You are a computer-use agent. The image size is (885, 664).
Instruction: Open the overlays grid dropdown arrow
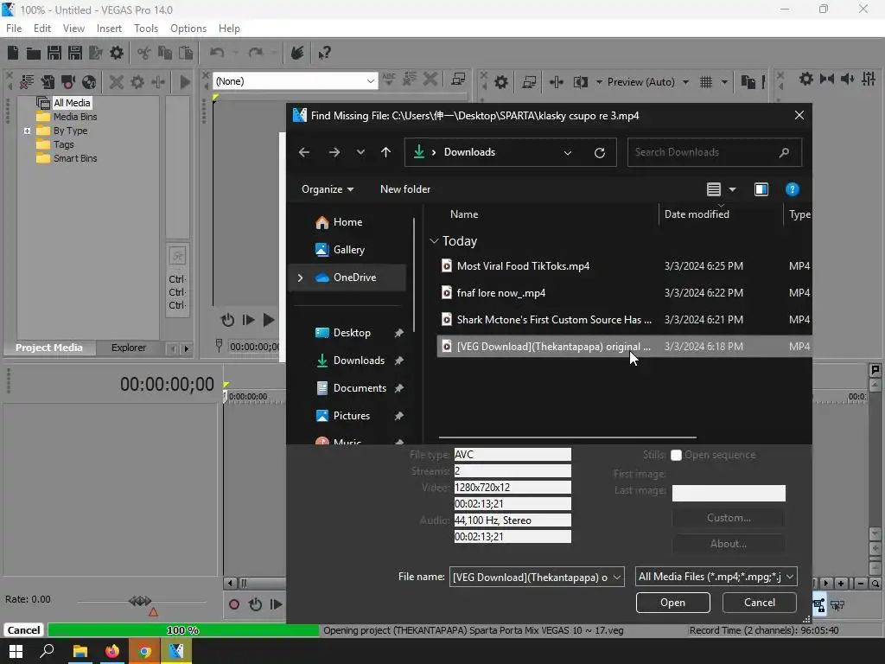(724, 82)
